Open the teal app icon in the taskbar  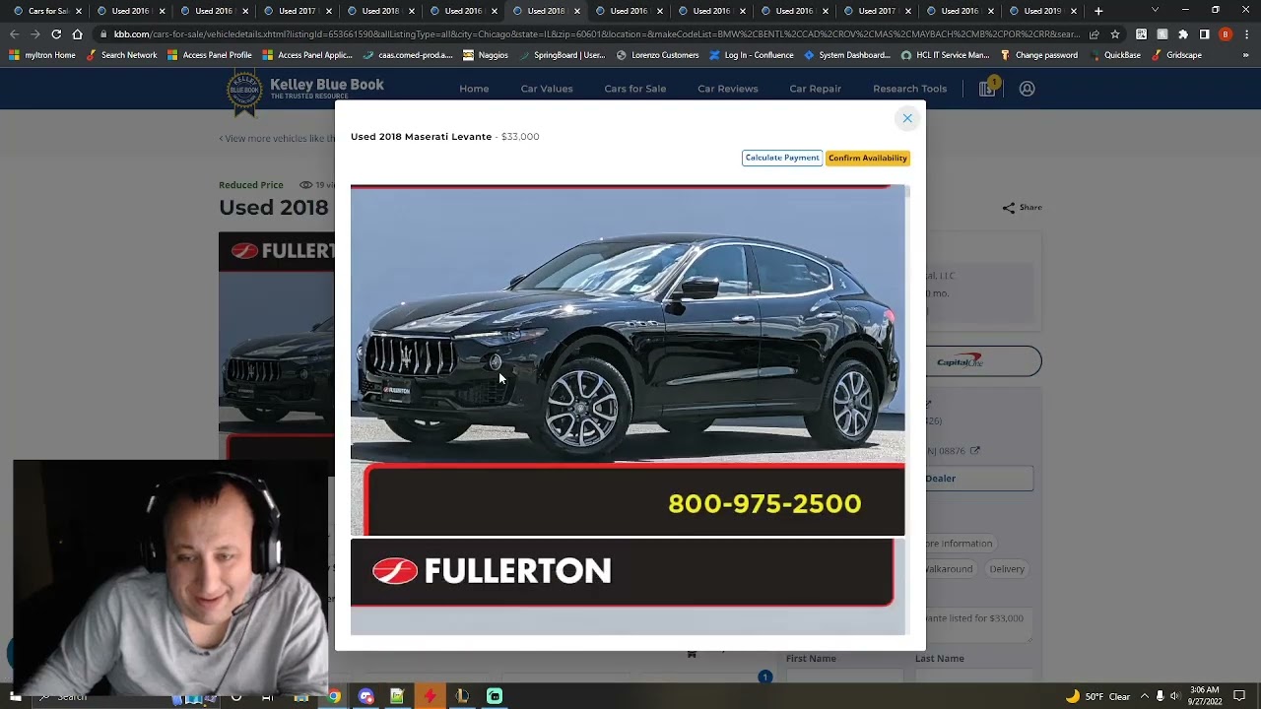pos(495,697)
